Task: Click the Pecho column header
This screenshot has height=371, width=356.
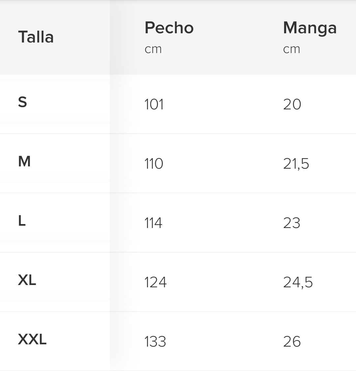Action: [169, 28]
